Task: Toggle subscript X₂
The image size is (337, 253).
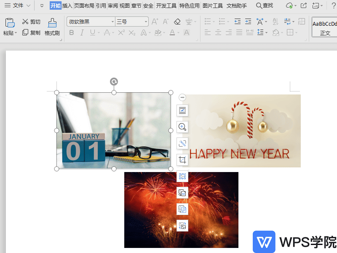Action: tap(132, 33)
